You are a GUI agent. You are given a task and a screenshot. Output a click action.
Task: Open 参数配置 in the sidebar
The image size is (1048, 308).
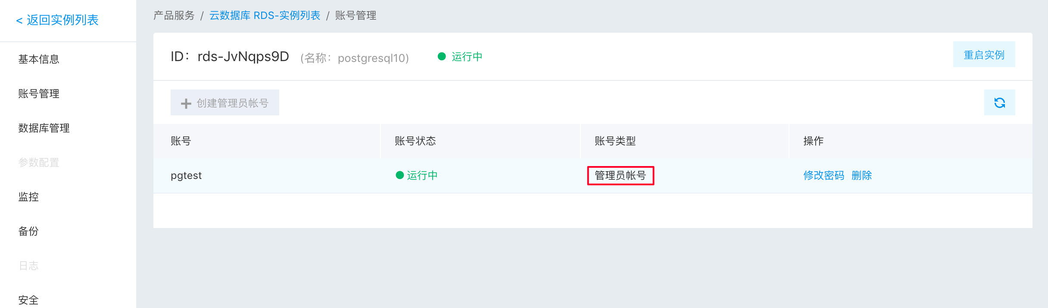point(39,162)
